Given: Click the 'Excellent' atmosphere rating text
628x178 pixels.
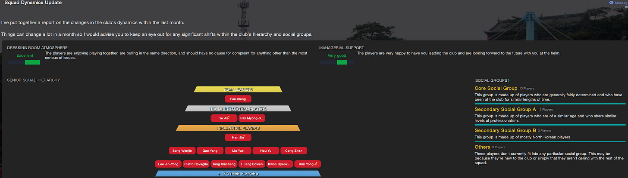Looking at the screenshot, I should click(25, 55).
